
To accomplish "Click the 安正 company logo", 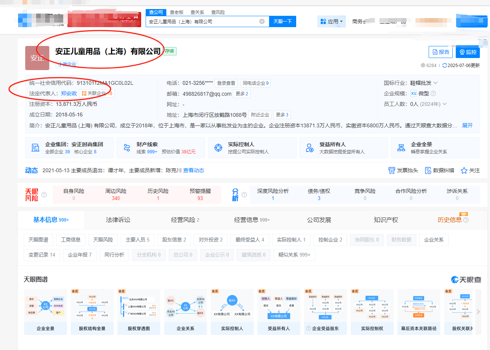I will (x=37, y=58).
